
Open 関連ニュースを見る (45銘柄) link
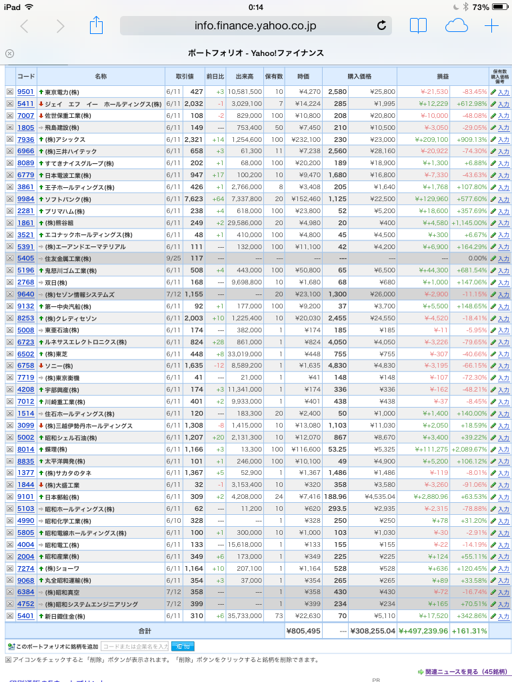[466, 671]
